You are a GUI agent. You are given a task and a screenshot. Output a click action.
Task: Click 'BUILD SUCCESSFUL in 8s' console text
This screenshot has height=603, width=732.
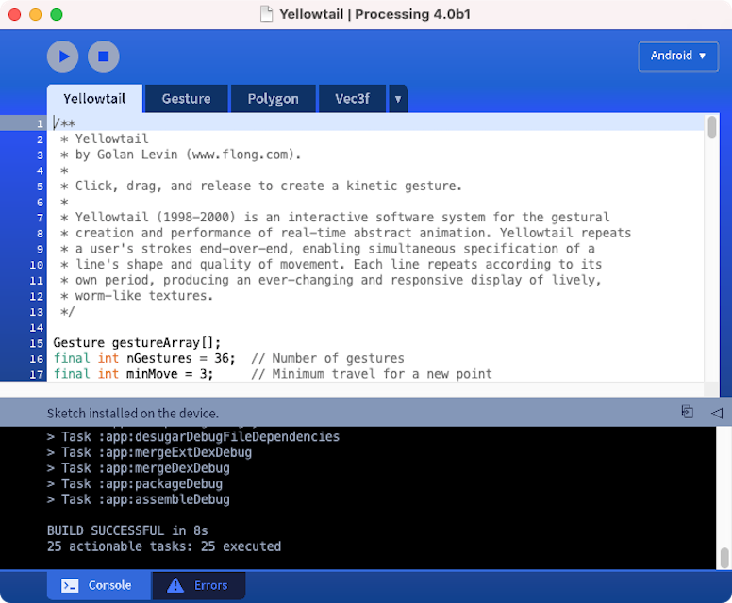click(x=127, y=530)
